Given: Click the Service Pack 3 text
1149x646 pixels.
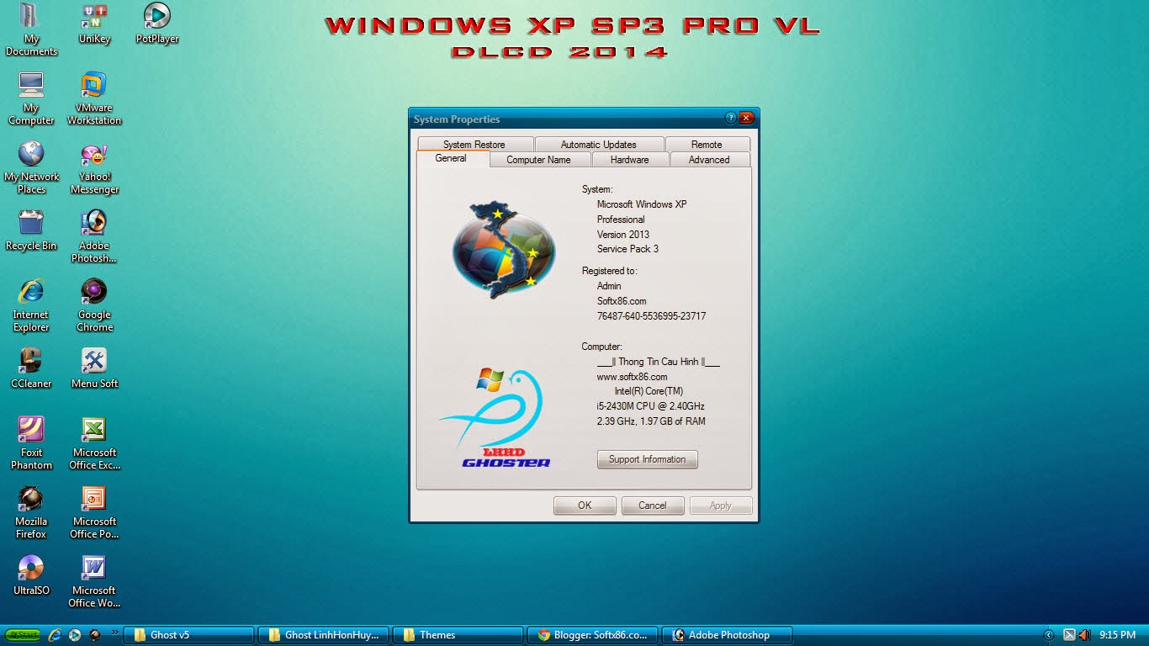Looking at the screenshot, I should pyautogui.click(x=627, y=249).
